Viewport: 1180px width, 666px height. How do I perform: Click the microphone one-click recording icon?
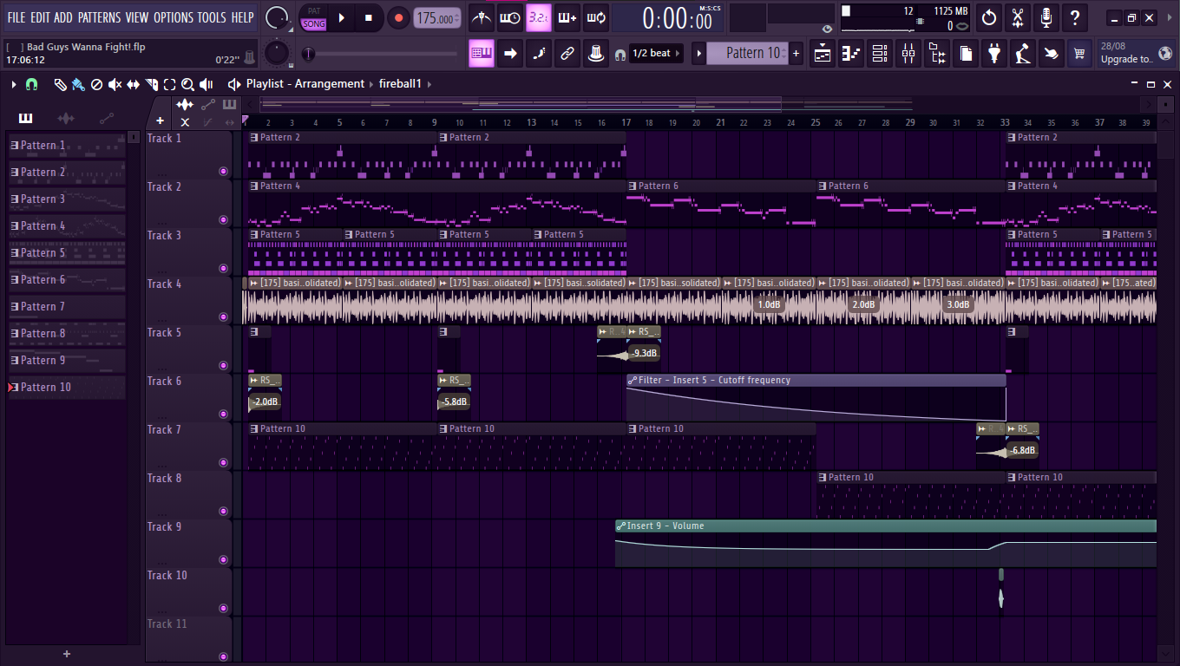coord(1046,17)
